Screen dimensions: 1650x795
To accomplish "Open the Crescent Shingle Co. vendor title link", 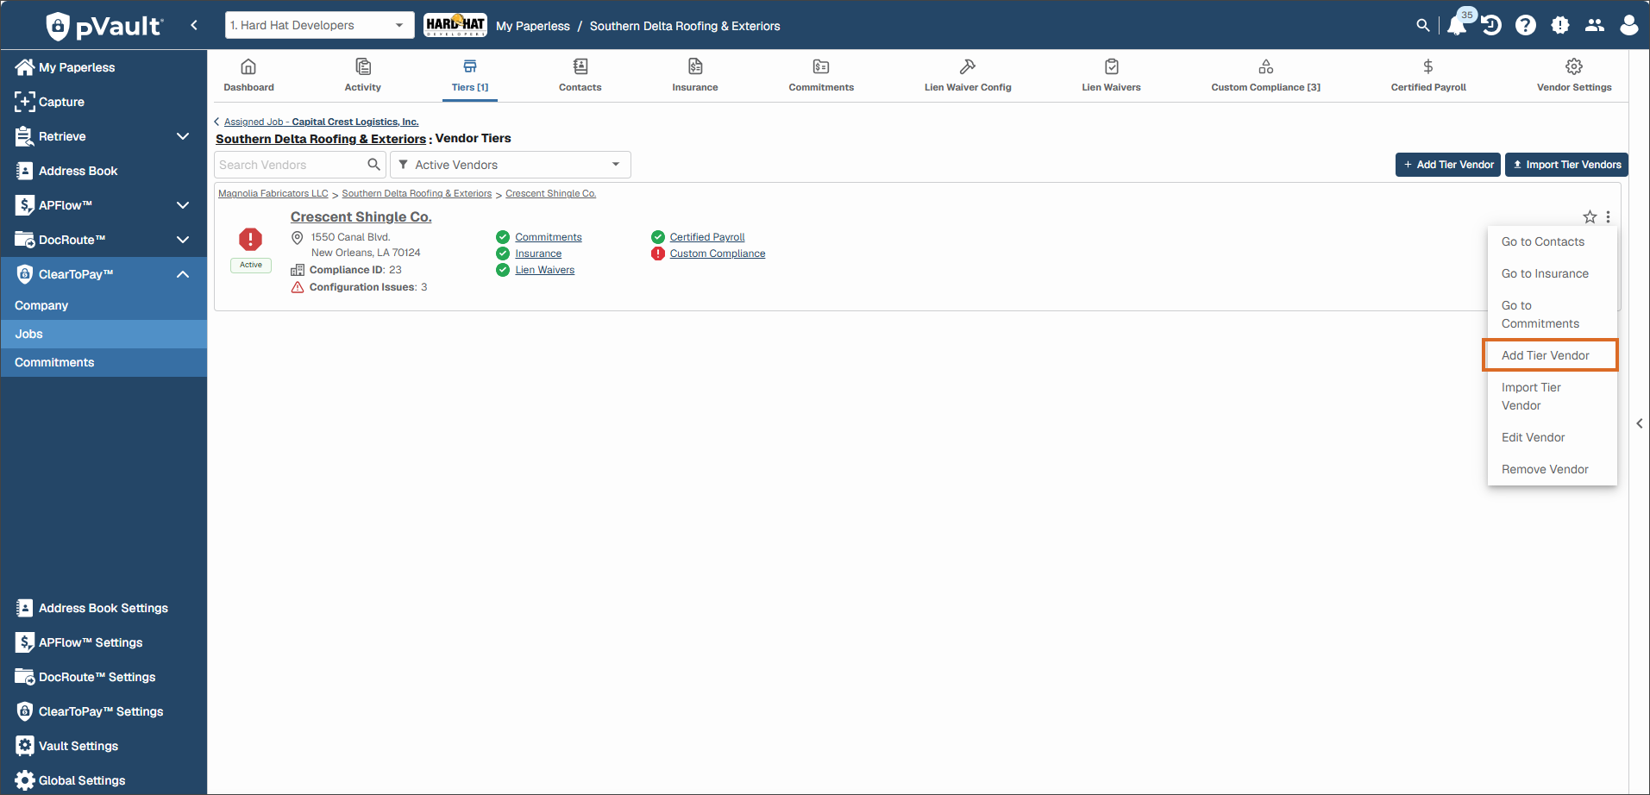I will (x=361, y=217).
